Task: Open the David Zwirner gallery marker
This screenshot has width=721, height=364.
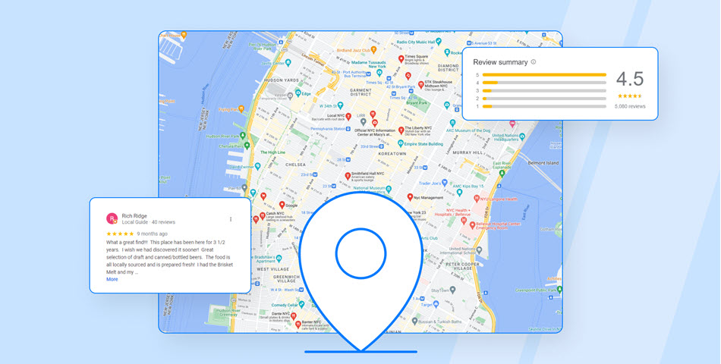Action: click(257, 166)
